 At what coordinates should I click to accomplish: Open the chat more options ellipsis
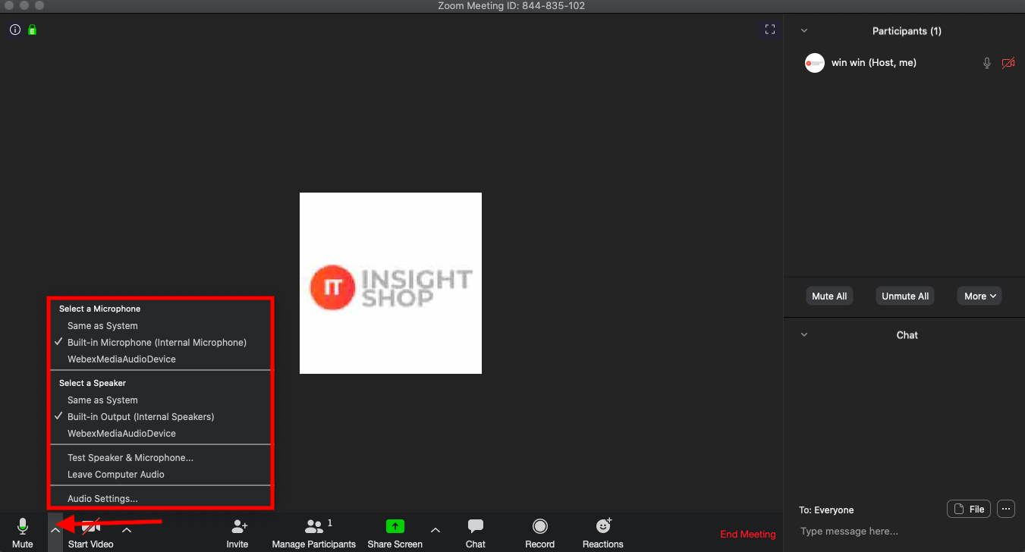pos(1006,509)
